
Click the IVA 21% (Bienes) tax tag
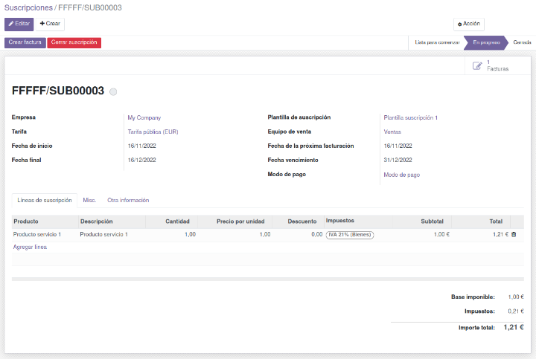pyautogui.click(x=350, y=234)
